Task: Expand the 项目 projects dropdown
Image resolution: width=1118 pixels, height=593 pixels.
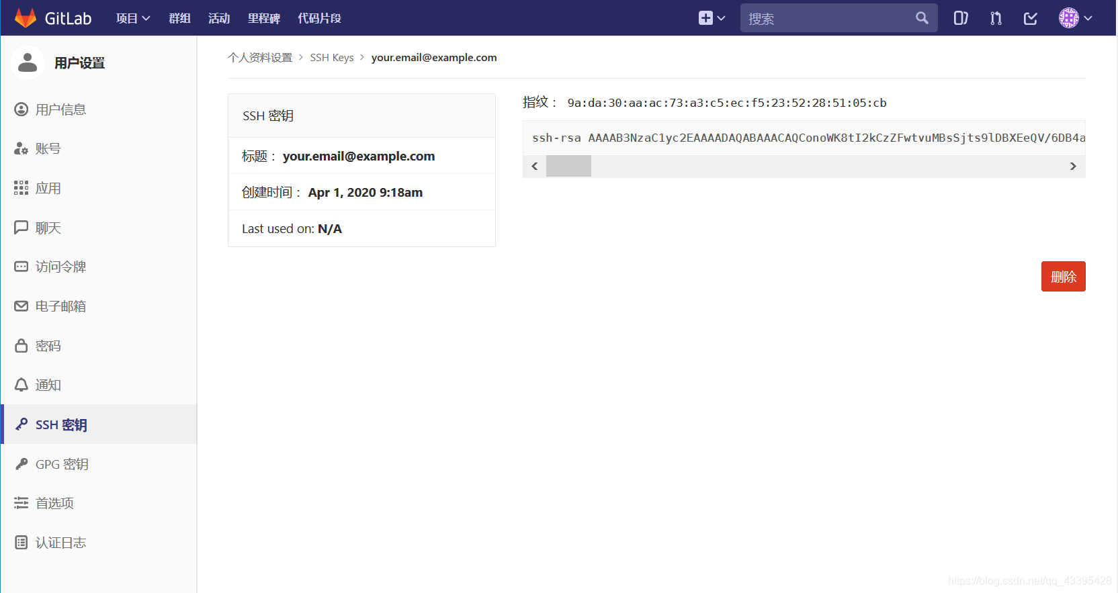Action: tap(132, 18)
